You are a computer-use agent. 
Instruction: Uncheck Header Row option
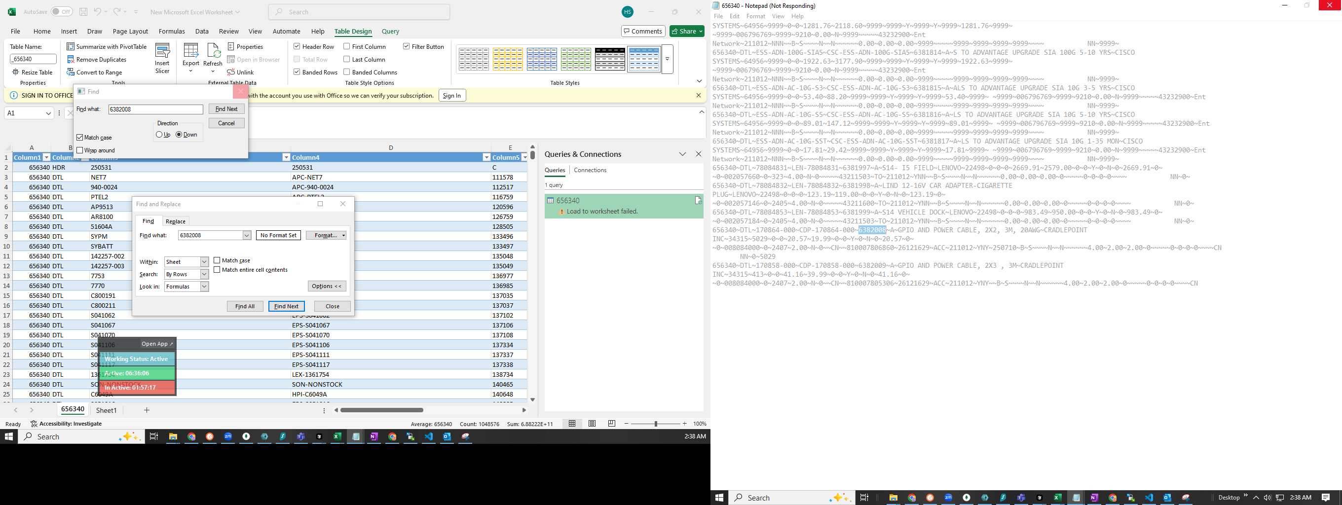coord(297,46)
